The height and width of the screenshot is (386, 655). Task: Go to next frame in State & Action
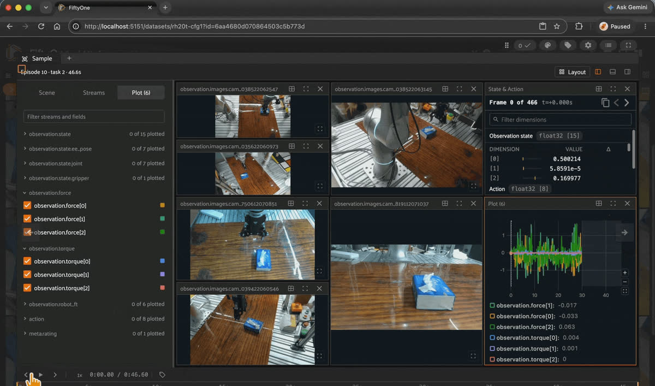(627, 103)
